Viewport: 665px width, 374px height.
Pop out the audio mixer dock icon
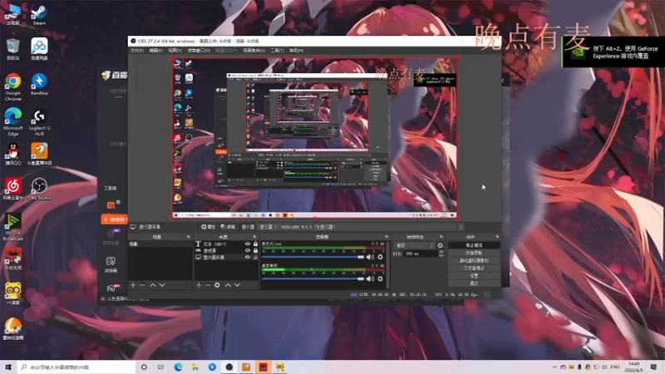(387, 237)
